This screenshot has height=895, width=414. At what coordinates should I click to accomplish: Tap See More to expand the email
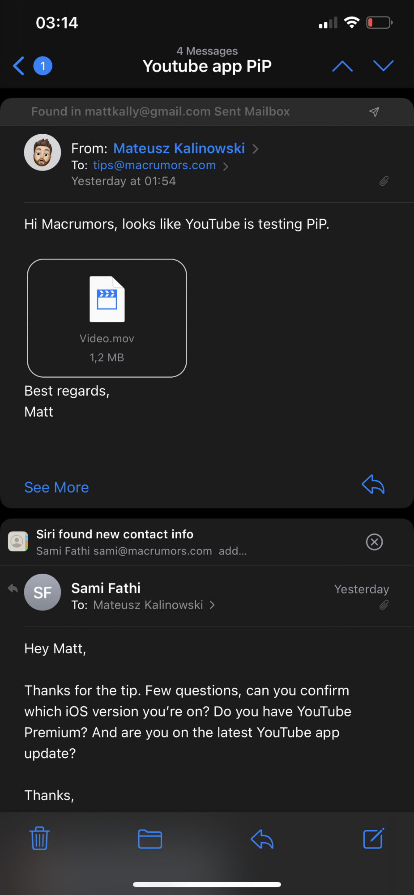(x=56, y=487)
